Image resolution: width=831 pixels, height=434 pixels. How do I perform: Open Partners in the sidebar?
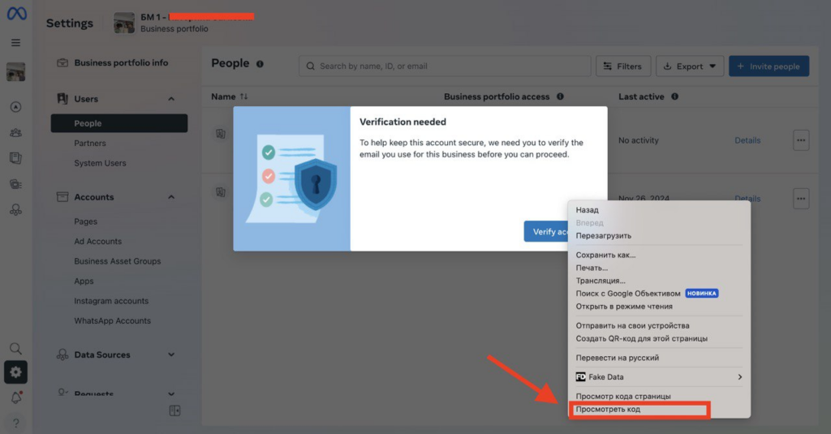(x=90, y=143)
